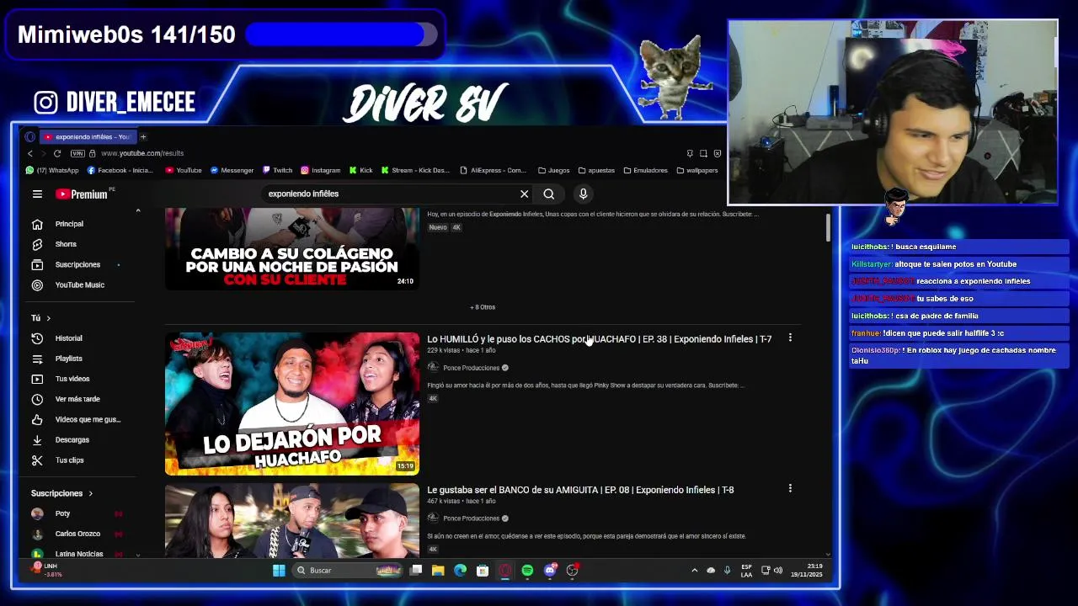
Task: Open 'Le gustaba ser el BANCO' video thumbnail
Action: pos(292,520)
